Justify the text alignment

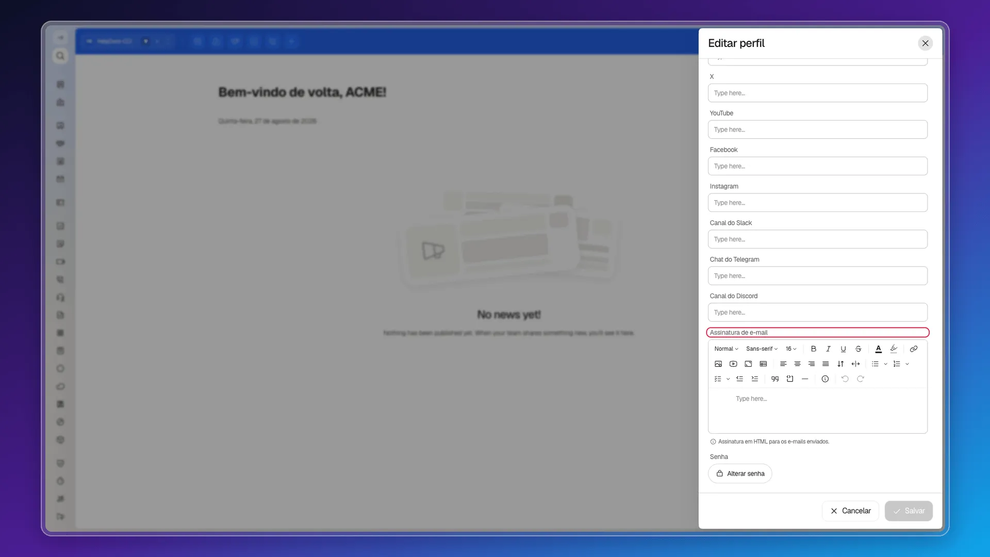tap(826, 364)
